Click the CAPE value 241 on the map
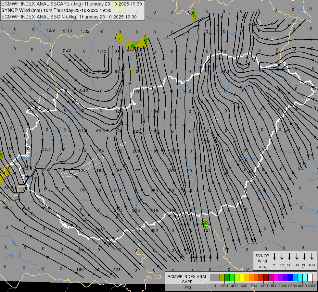 point(98,270)
